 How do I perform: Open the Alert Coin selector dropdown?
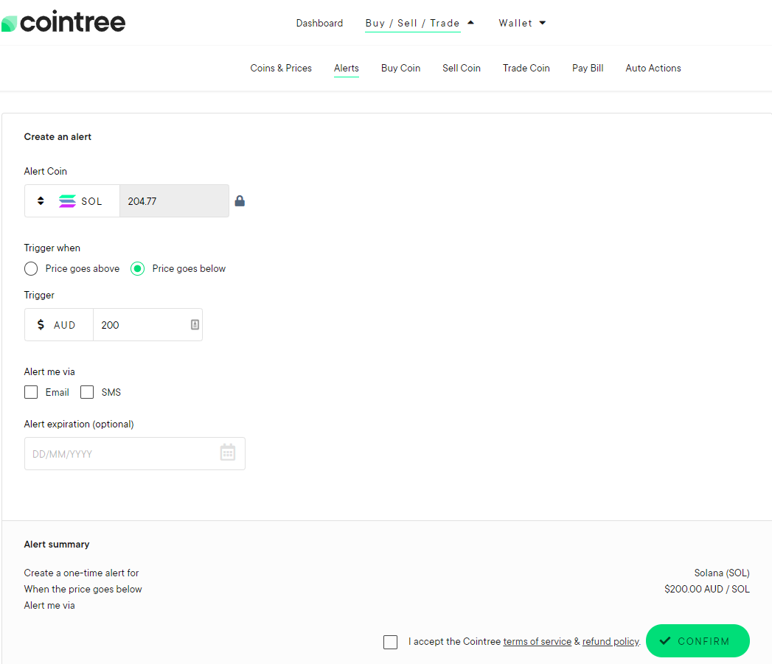pos(72,201)
